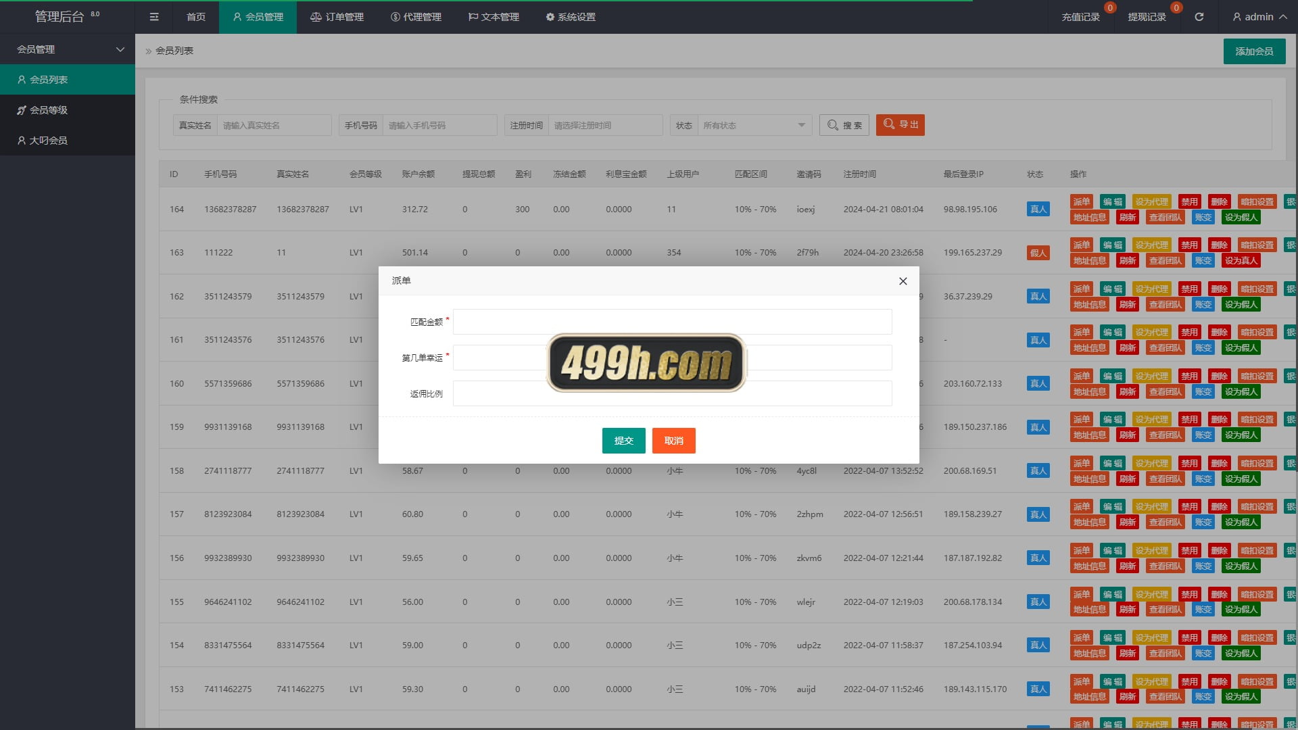Image resolution: width=1298 pixels, height=730 pixels.
Task: Click the 假人 status tag of member 163
Action: pos(1038,253)
